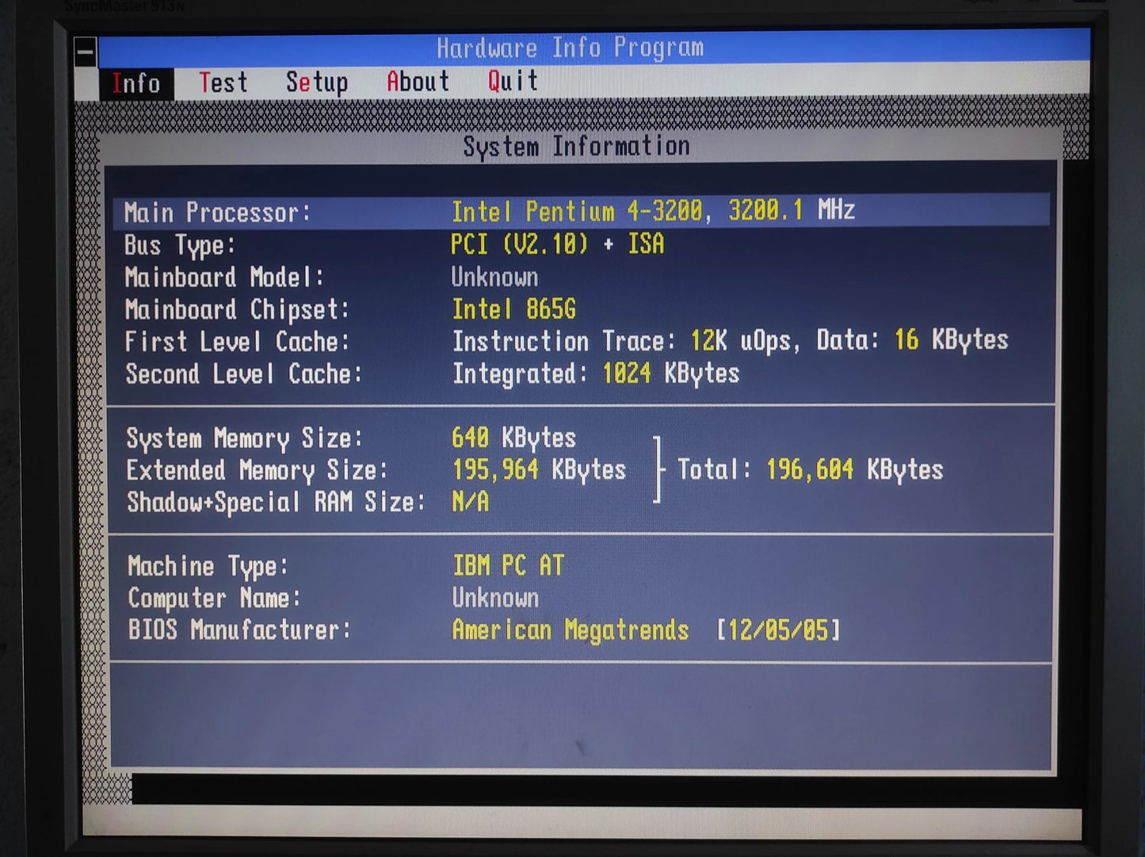
Task: Click the 'Total: 196,604 KBytes' value
Action: [x=811, y=469]
